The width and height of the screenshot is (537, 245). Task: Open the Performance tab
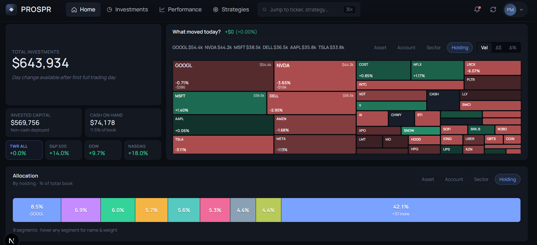coord(181,9)
